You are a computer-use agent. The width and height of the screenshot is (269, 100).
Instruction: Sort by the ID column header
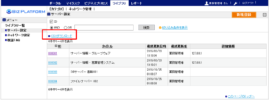(60, 46)
